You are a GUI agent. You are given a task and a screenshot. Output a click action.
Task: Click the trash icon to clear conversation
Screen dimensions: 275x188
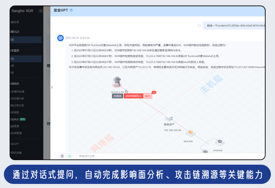[x=62, y=156]
